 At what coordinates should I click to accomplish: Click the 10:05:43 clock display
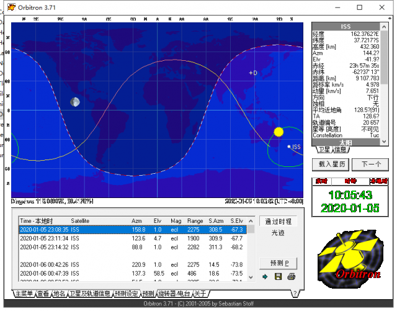pos(350,195)
